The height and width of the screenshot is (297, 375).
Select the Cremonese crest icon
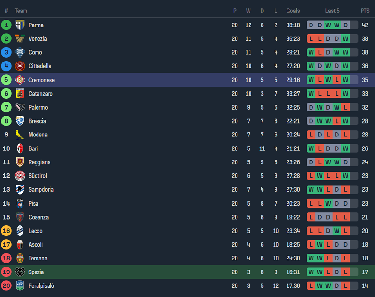(20, 80)
